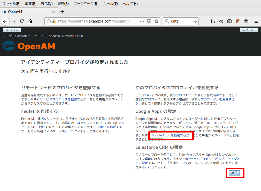Click the Firefox account avatar icon

click(x=246, y=21)
